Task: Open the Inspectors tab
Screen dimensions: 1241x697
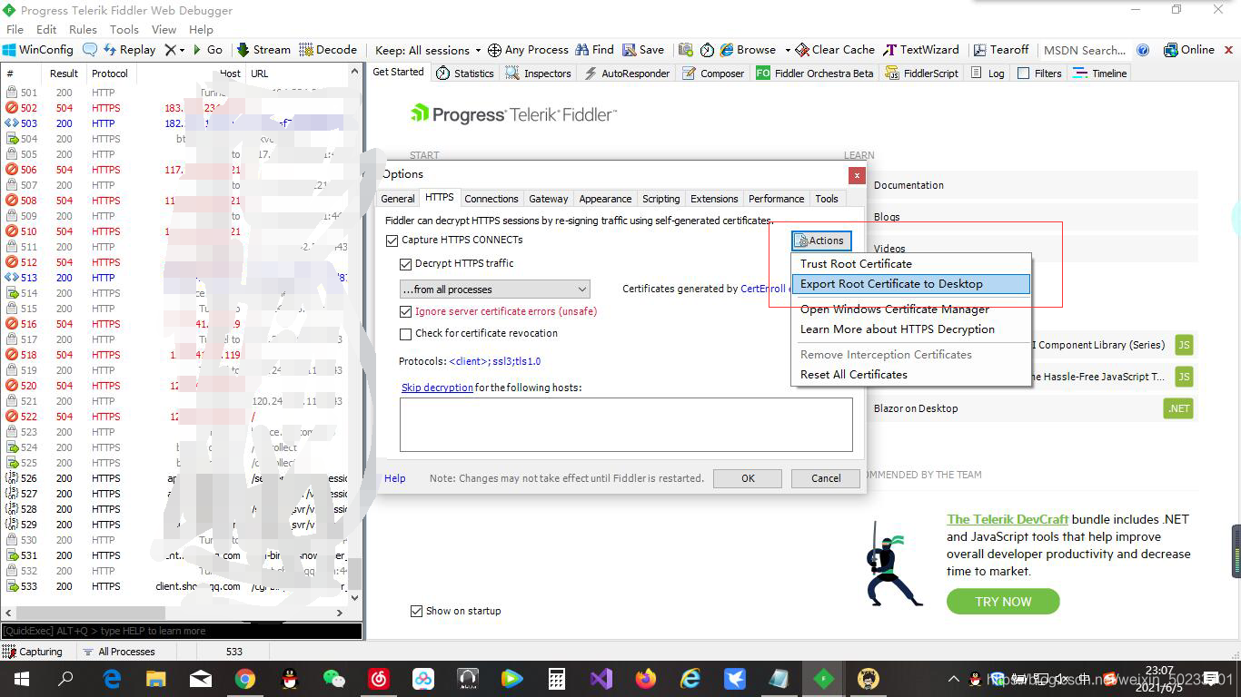Action: (538, 74)
